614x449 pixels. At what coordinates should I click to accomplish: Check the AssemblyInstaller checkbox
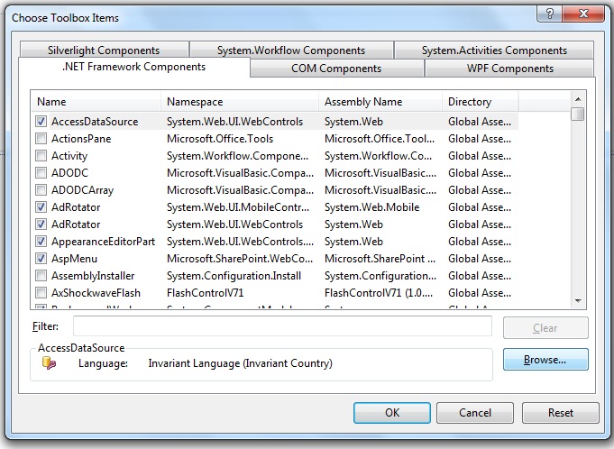click(x=41, y=276)
